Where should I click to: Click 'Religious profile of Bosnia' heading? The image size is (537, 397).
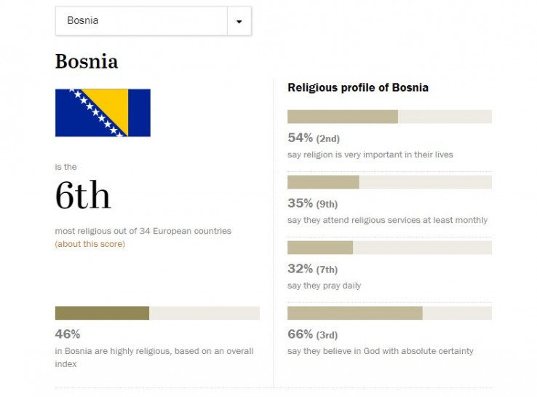pos(358,87)
